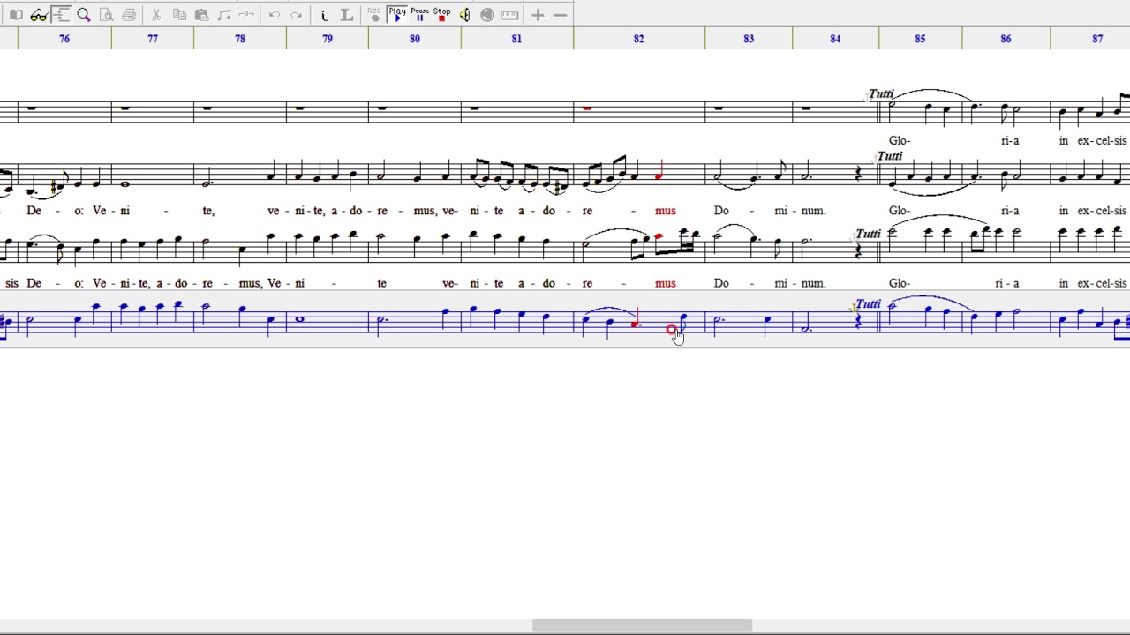
Task: Select measure 81 in the ruler
Action: pos(516,39)
